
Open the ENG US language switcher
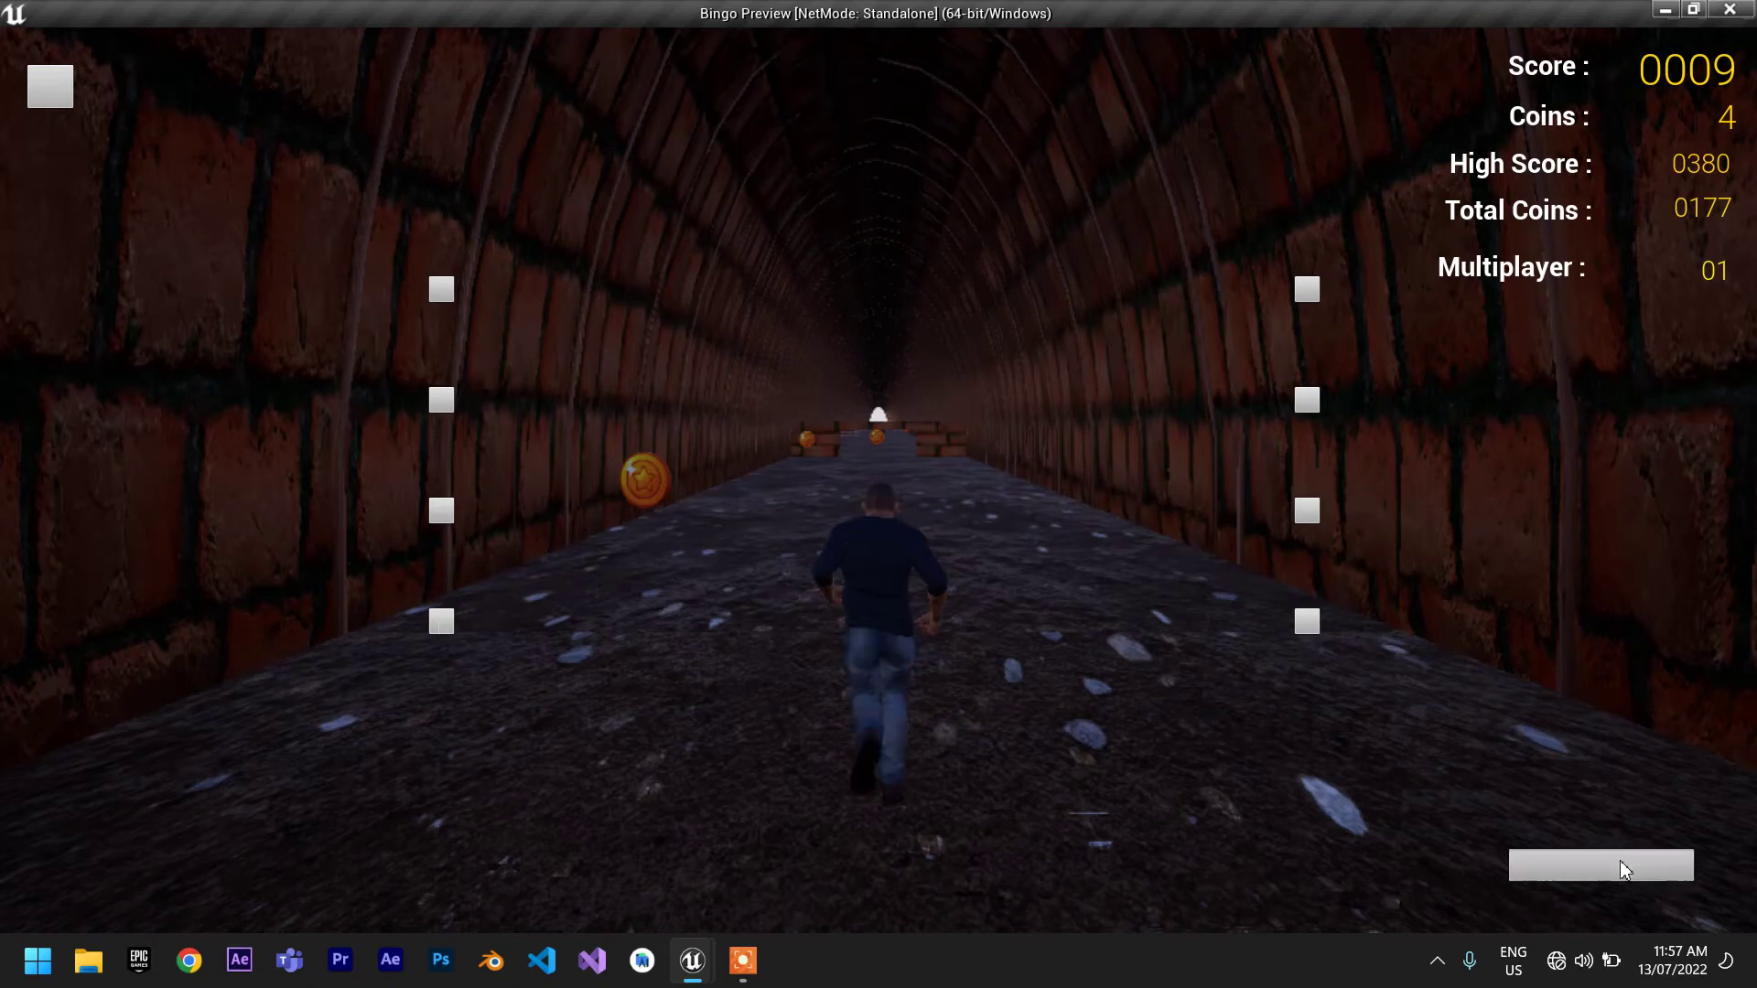pyautogui.click(x=1513, y=961)
